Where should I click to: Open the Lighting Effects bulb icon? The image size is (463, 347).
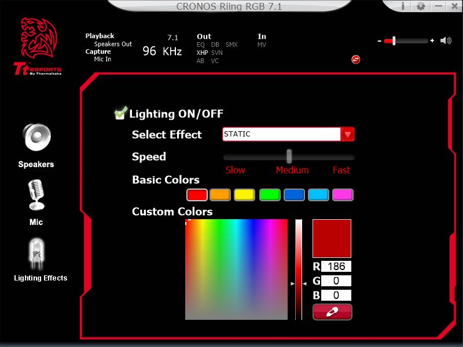(36, 254)
